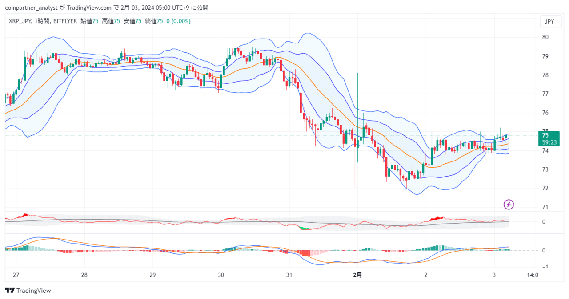Click date 27 on the time axis
This screenshot has width=569, height=299.
(x=16, y=275)
